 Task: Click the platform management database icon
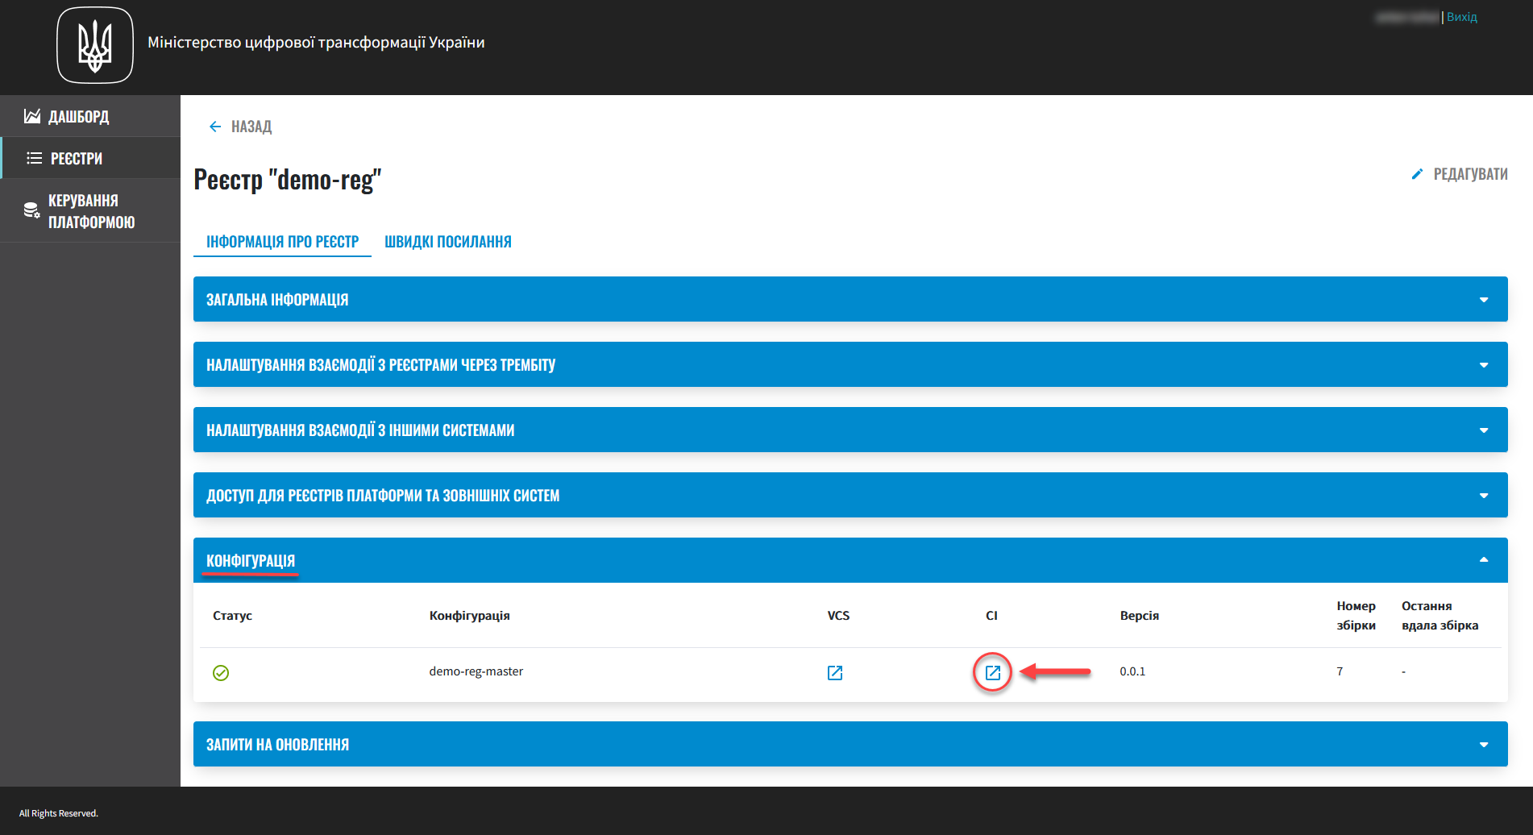[x=31, y=210]
